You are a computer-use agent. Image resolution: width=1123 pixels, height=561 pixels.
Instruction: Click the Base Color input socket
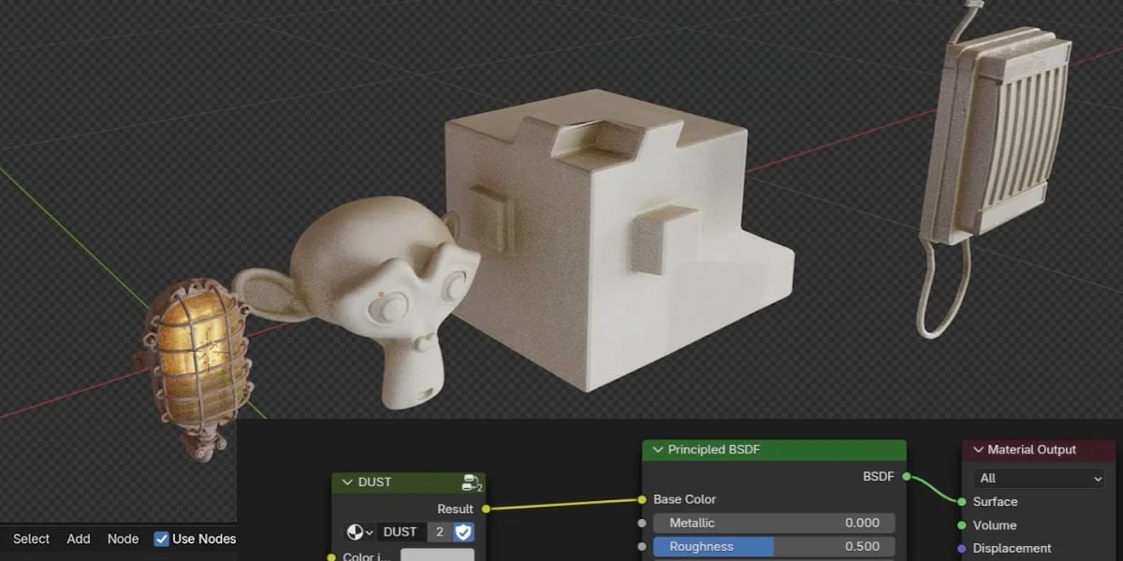[642, 498]
